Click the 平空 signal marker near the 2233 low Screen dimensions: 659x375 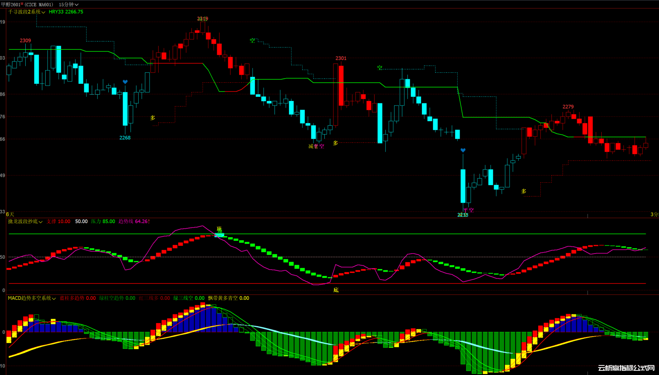click(x=468, y=210)
